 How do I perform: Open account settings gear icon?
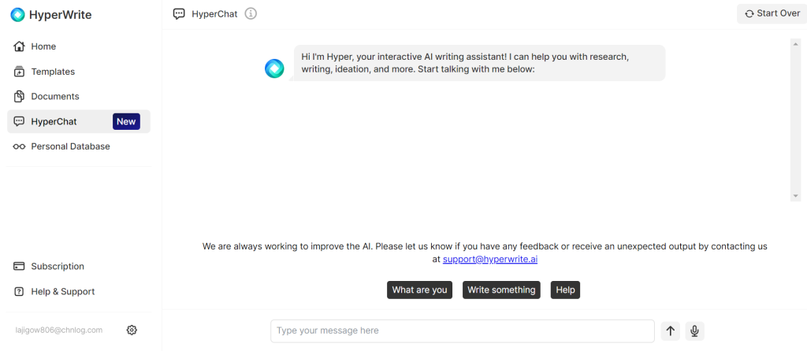(132, 330)
